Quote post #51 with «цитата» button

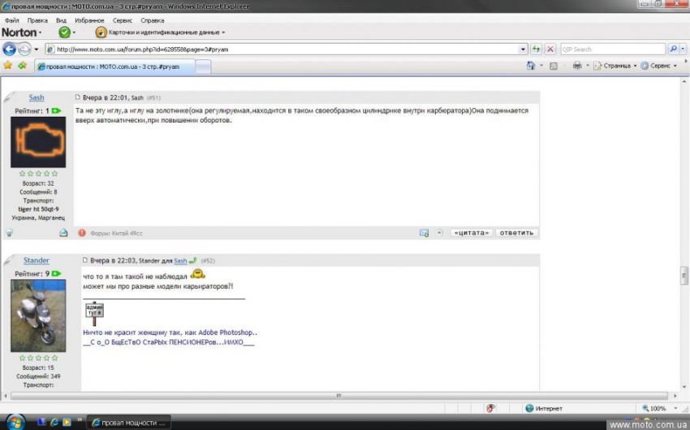(472, 233)
